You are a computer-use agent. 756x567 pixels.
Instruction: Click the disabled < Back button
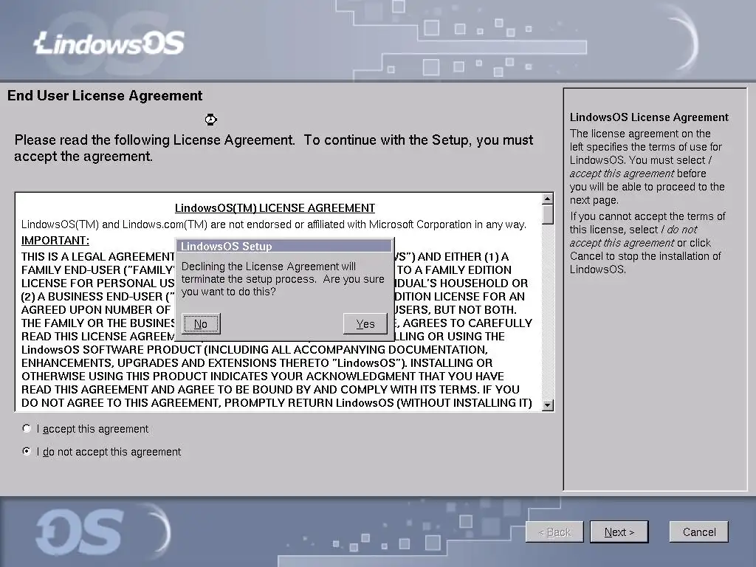(x=554, y=532)
